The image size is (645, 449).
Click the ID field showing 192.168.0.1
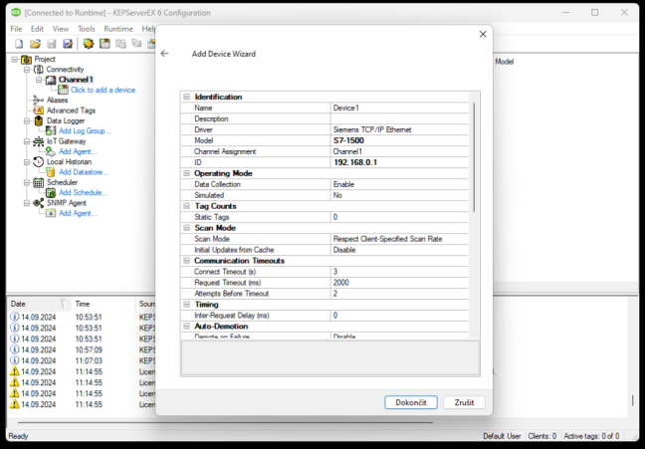pyautogui.click(x=399, y=162)
